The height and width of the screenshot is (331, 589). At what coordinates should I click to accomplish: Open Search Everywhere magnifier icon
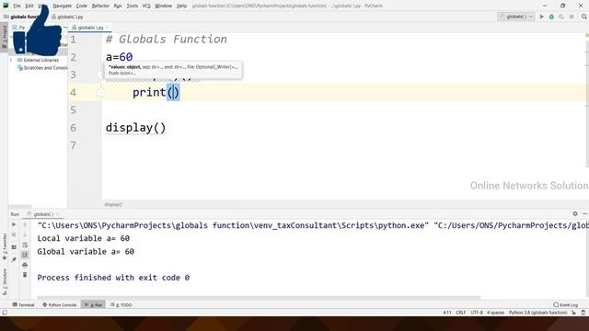point(584,17)
